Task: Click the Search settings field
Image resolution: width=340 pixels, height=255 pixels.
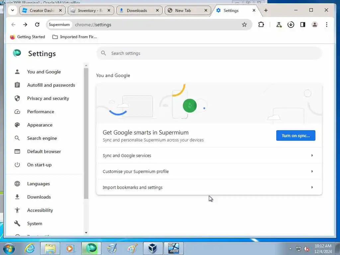Action: 209,53
